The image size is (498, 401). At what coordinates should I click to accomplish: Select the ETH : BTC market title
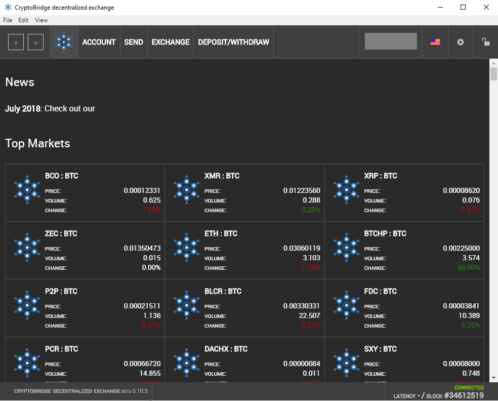coord(221,233)
